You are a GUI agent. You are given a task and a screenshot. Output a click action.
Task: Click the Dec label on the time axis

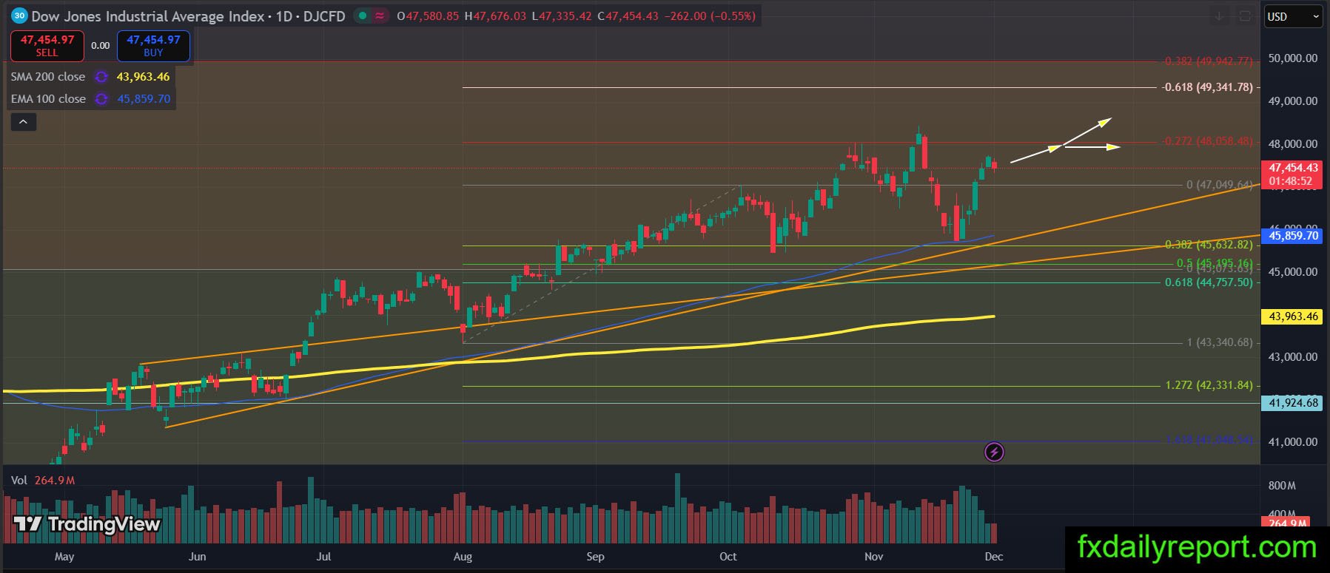(x=994, y=557)
